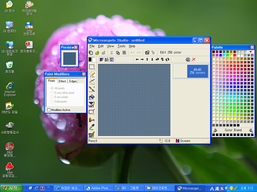Select the magnifier Zoom tool
Viewport: 257px width, 192px height.
click(92, 134)
